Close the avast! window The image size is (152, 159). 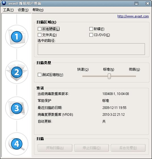(148, 3)
